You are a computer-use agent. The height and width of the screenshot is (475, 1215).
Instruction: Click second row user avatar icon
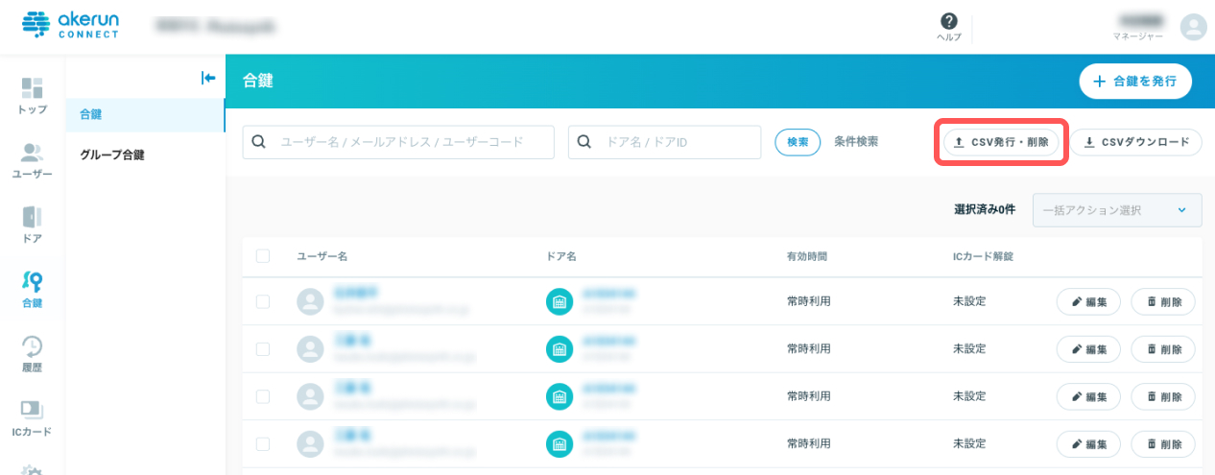click(310, 348)
